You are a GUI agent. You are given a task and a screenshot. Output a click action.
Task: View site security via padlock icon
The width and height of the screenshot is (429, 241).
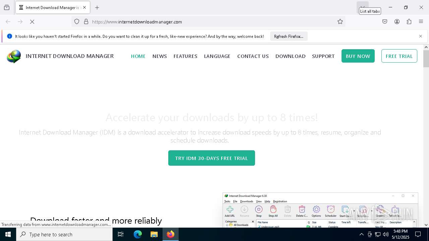pos(86,22)
